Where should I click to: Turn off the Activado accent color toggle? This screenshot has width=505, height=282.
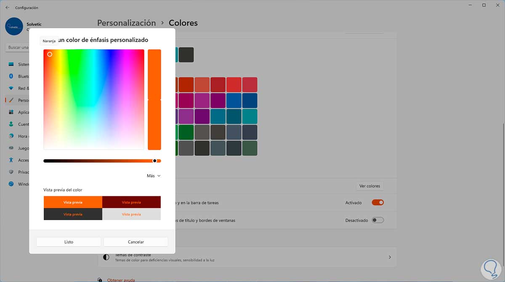[x=377, y=203]
